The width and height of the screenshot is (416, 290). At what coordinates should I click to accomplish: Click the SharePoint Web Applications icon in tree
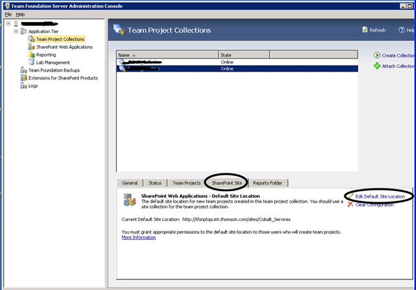tap(32, 47)
